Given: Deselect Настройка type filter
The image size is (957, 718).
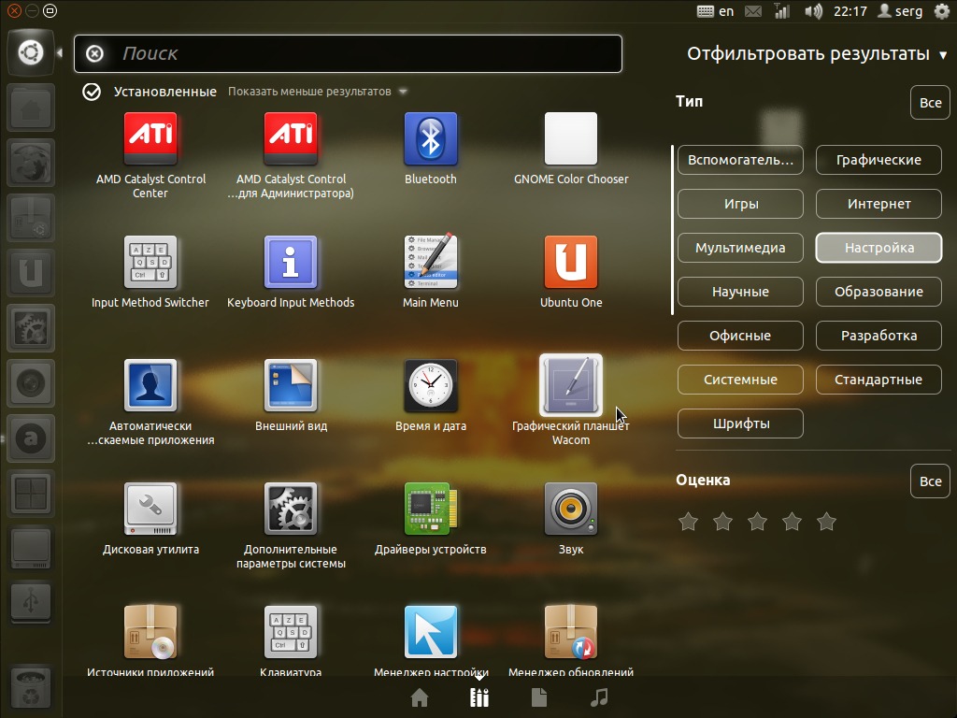Looking at the screenshot, I should click(x=878, y=248).
